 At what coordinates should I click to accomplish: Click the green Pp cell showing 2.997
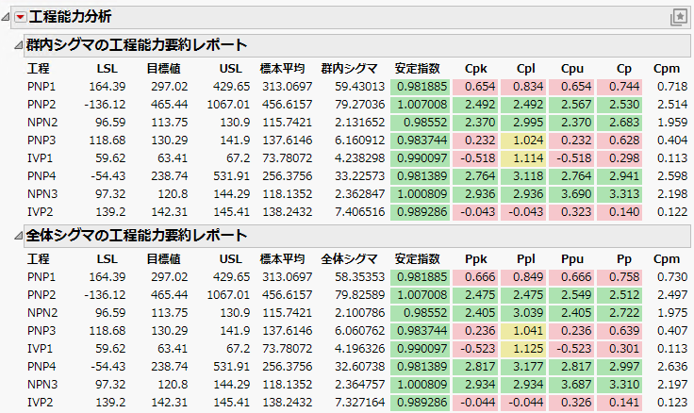point(620,367)
